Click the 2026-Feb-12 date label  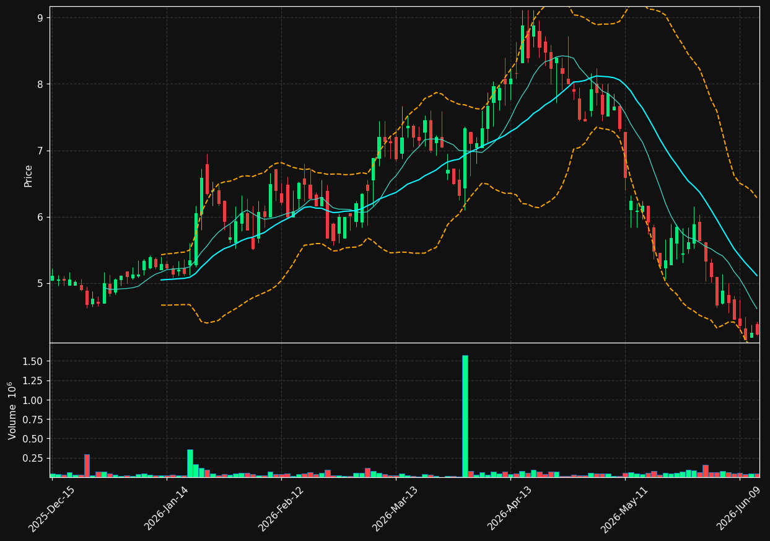point(281,509)
